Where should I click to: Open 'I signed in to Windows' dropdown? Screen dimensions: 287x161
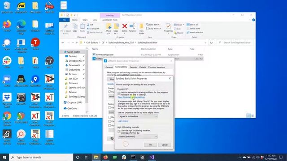pyautogui.click(x=138, y=116)
